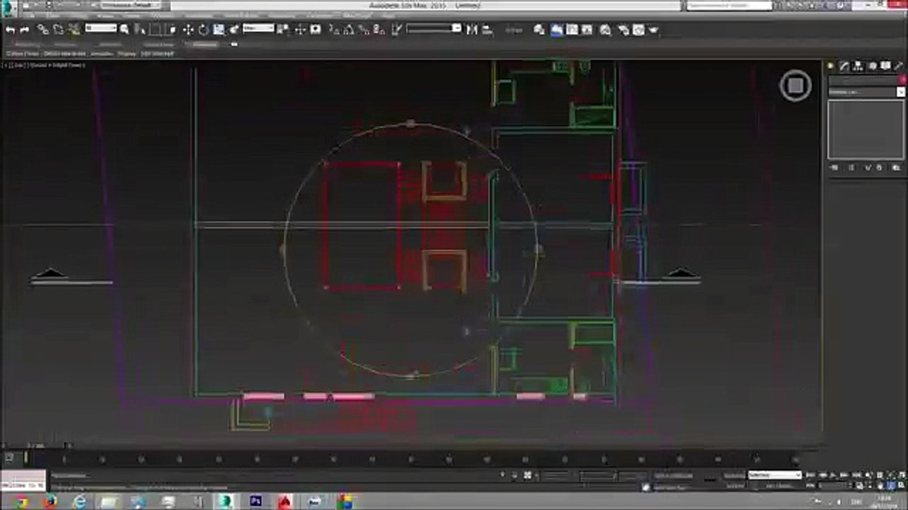The image size is (908, 510).
Task: Click the pink object color swatch
Action: (902, 80)
